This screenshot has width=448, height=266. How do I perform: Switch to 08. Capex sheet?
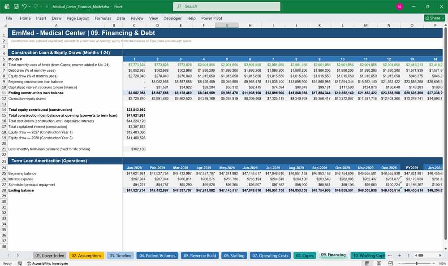click(305, 255)
